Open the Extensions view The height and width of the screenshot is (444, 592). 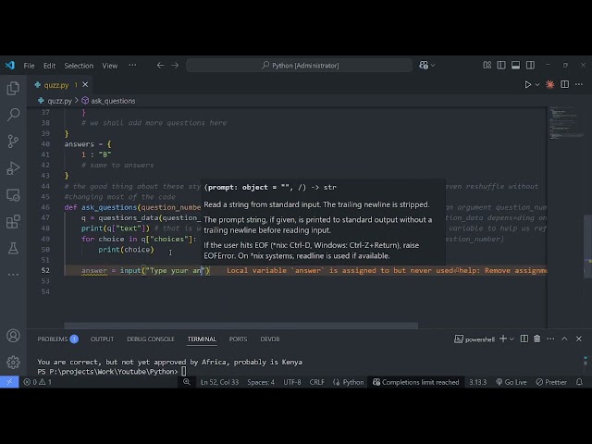[x=13, y=222]
